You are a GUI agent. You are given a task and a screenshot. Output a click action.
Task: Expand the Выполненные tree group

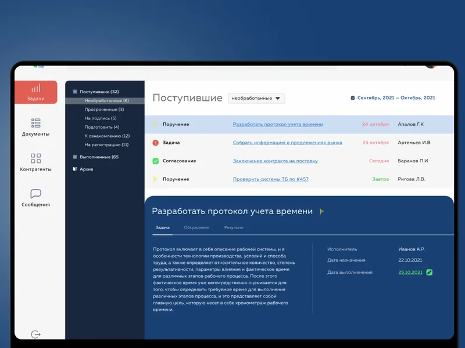point(75,157)
